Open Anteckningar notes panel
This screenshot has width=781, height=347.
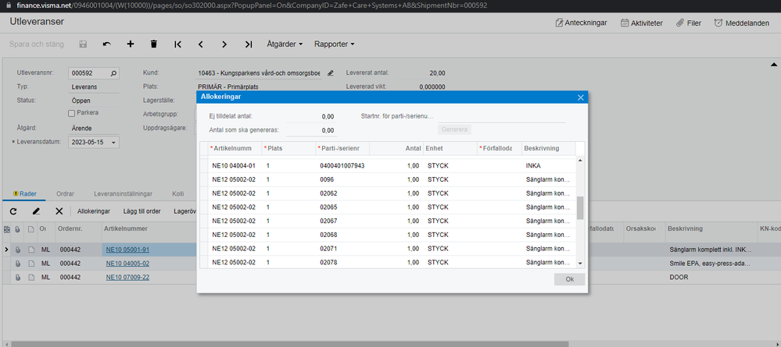click(x=582, y=23)
